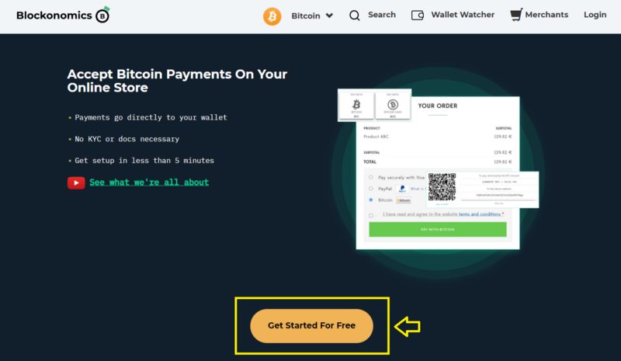Open See what we're all about link

pos(149,182)
